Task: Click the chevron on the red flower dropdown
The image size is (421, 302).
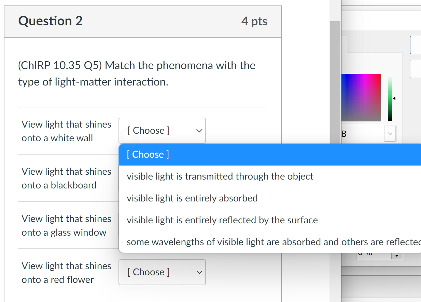Action: click(x=199, y=272)
